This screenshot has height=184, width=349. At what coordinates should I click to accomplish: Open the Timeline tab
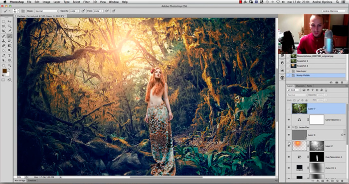click(x=32, y=181)
